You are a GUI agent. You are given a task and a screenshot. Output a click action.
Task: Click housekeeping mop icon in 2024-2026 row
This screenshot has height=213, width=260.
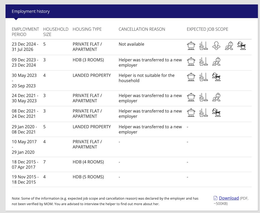[x=204, y=46]
